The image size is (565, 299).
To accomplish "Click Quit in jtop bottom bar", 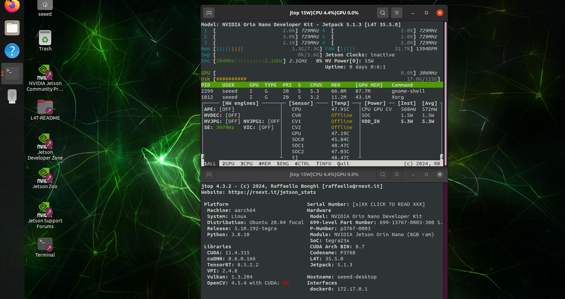I will point(343,164).
